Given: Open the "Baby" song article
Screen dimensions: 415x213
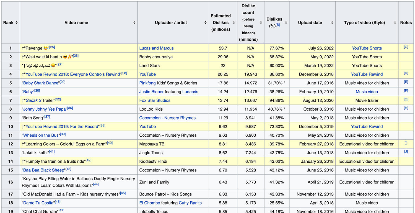Looking at the screenshot, I should pyautogui.click(x=28, y=92).
